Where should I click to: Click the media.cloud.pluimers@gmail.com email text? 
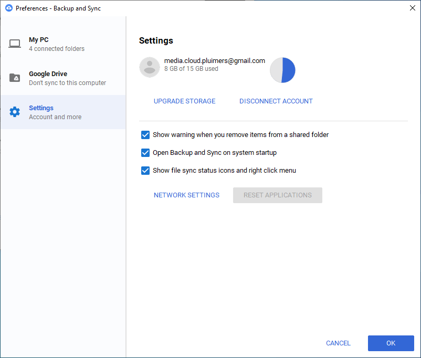(x=214, y=60)
